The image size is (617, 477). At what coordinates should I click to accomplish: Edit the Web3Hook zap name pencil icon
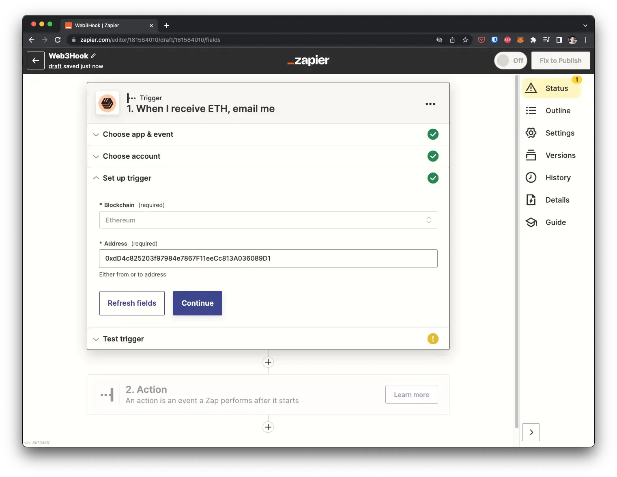point(93,56)
